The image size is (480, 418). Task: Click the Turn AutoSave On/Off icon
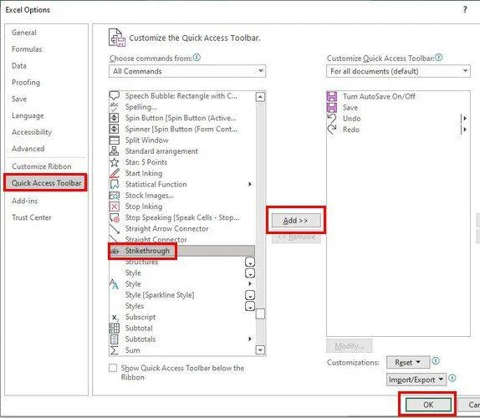tap(332, 96)
